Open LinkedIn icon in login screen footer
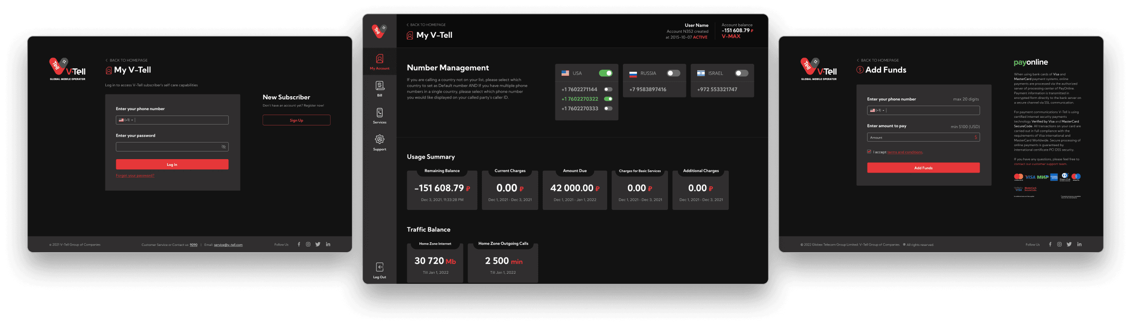The image size is (1131, 325). (328, 245)
